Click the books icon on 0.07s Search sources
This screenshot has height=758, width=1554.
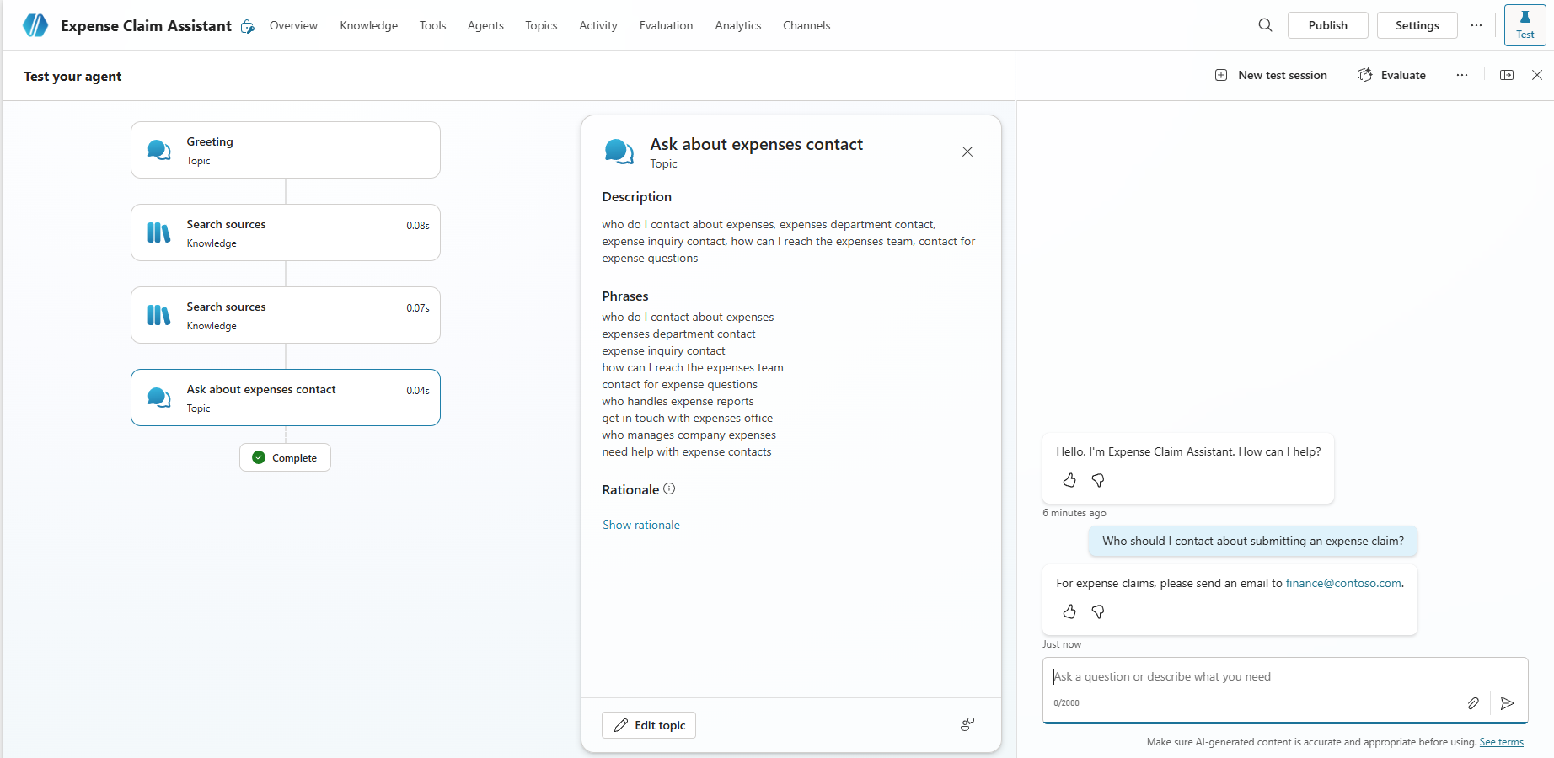(x=159, y=315)
